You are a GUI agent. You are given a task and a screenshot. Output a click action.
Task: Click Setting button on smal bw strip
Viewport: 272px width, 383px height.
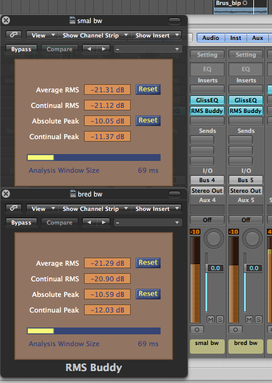[207, 55]
